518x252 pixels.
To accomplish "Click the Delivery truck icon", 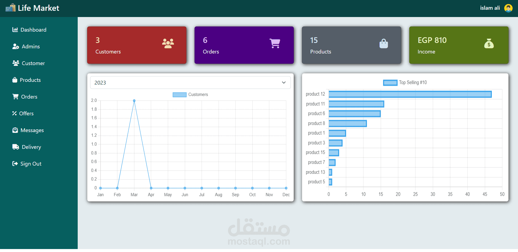I will tap(15, 147).
